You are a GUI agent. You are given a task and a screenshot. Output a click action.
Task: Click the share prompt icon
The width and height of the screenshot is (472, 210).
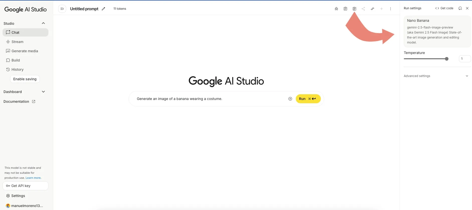(x=363, y=9)
